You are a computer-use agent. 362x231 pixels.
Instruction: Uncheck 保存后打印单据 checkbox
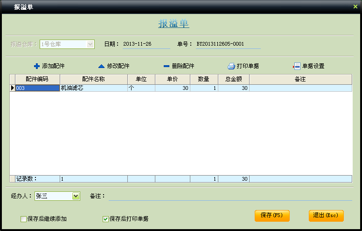point(105,219)
